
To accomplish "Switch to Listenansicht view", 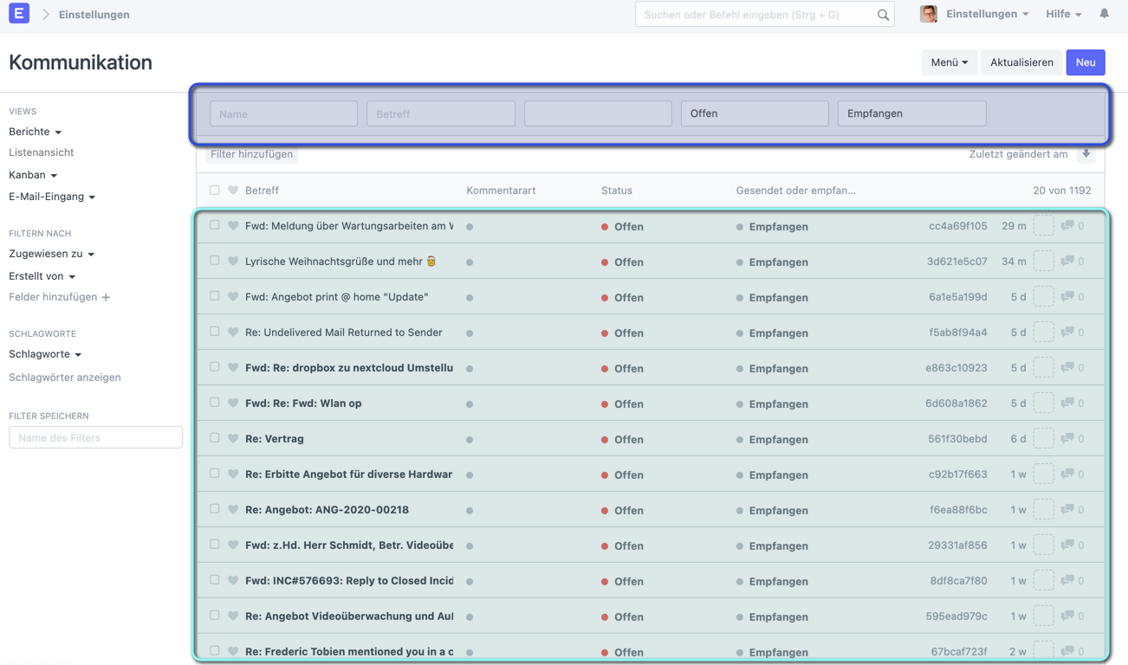I will pyautogui.click(x=42, y=152).
